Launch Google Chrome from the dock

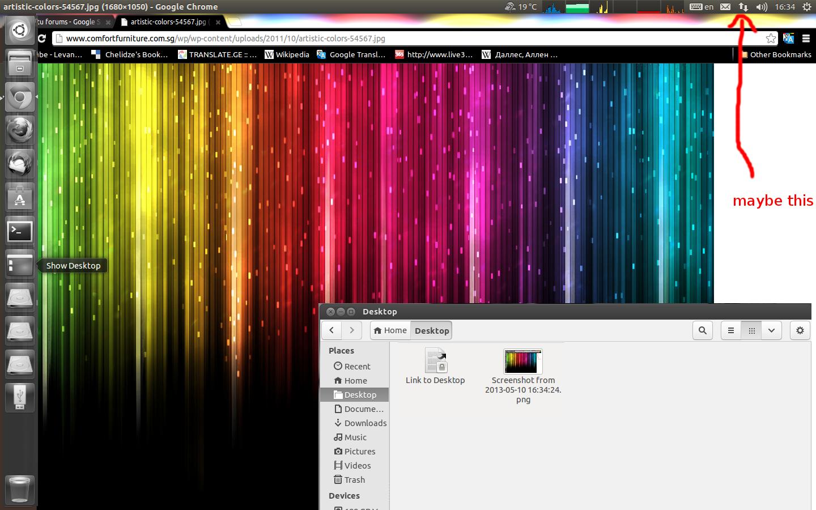tap(19, 97)
